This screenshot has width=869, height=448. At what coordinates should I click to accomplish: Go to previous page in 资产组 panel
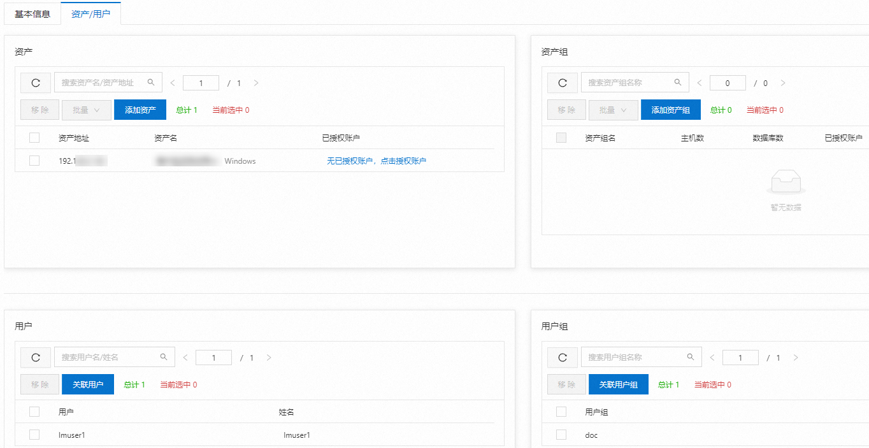tap(700, 83)
